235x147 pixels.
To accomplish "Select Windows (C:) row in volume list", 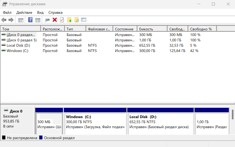I will point(17,51).
